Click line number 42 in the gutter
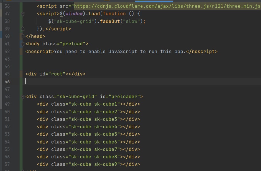 7,51
